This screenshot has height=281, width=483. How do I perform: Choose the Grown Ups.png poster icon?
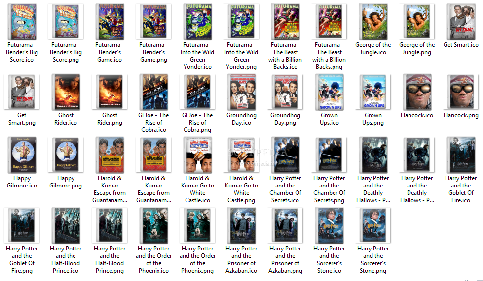point(373,92)
